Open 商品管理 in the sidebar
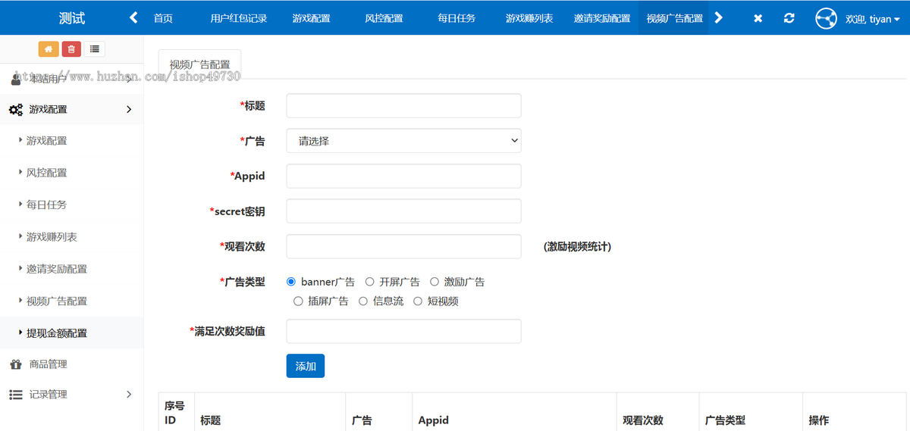Screen dimensions: 910x431 [49, 364]
